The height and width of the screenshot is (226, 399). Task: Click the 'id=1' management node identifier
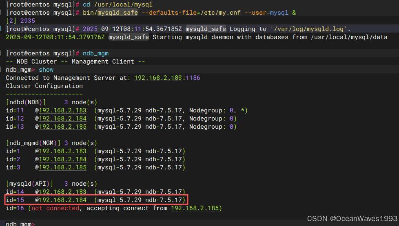pos(13,151)
